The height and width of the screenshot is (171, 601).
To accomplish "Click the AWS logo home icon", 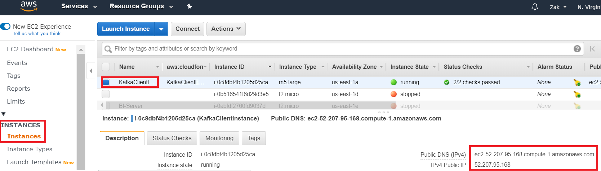I will [29, 6].
